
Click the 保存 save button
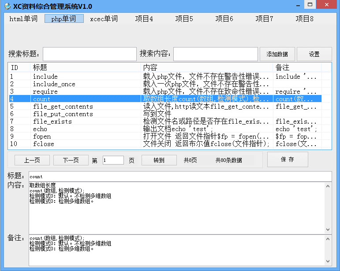coord(288,159)
